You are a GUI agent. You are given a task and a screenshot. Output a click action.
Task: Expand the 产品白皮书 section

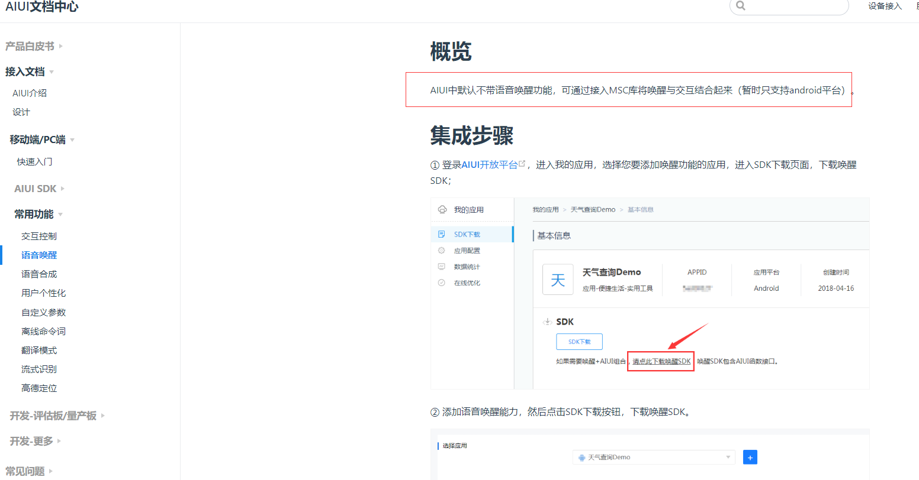pos(34,46)
